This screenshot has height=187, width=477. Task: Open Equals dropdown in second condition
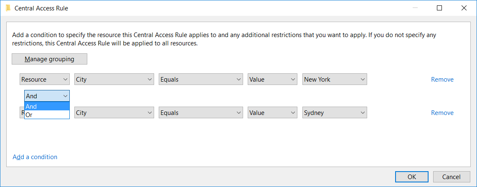click(x=201, y=112)
